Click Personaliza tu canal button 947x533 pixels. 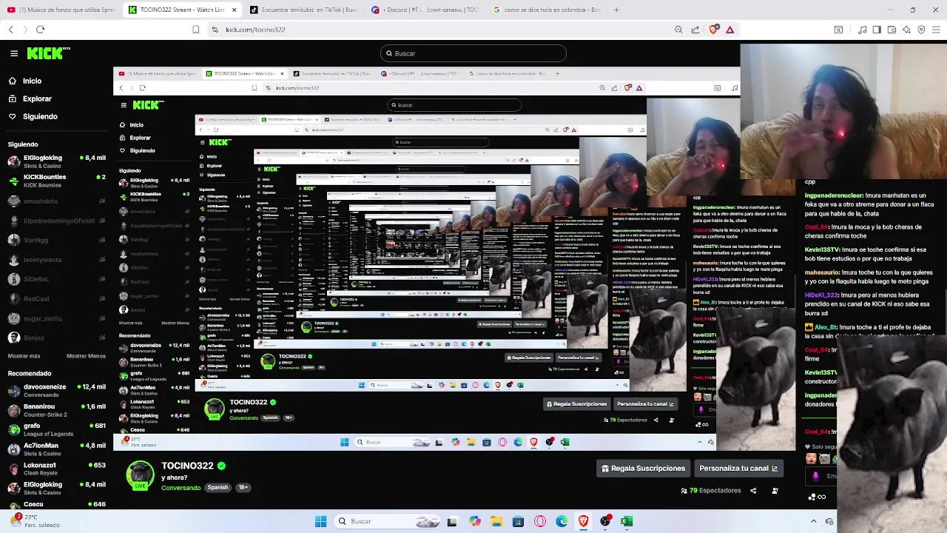click(738, 468)
